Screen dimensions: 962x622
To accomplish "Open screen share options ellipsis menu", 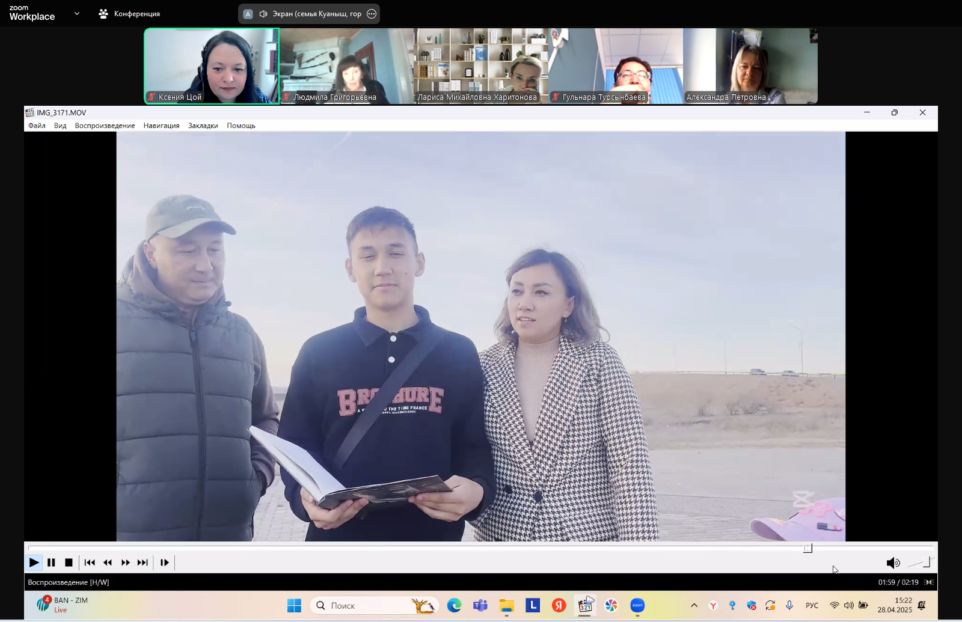I will (372, 14).
